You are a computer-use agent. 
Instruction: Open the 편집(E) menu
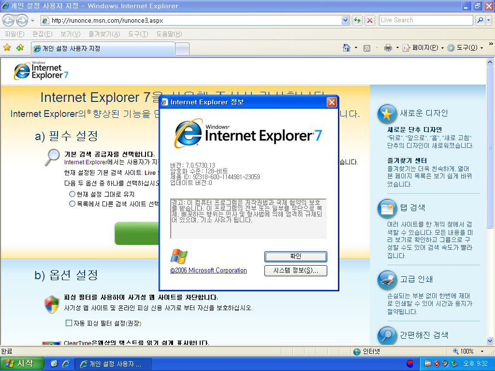click(x=43, y=34)
